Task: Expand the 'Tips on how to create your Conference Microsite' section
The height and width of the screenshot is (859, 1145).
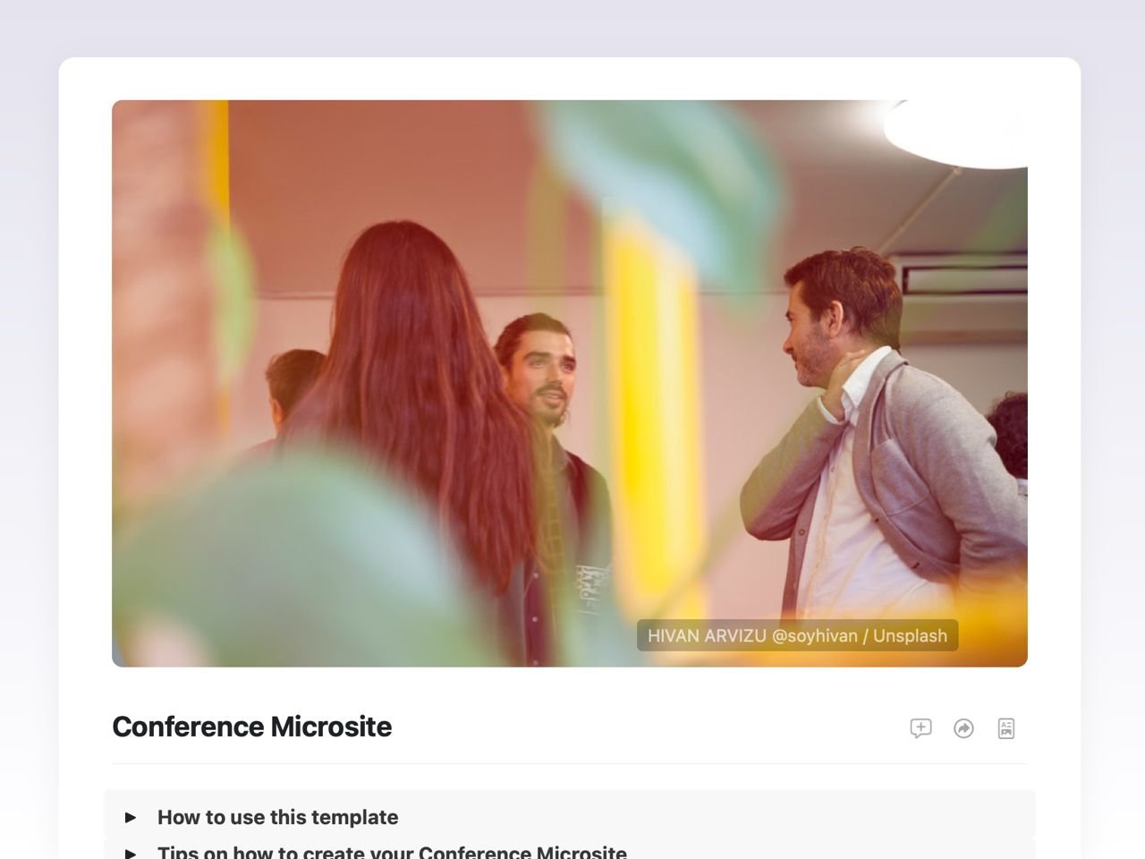Action: (x=392, y=851)
